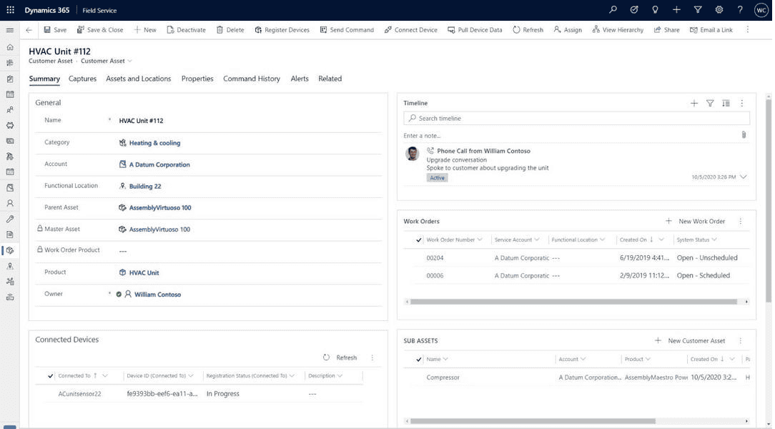
Task: Switch to the Command History tab
Action: pos(251,79)
